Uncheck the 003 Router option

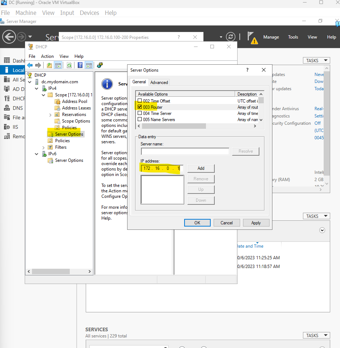coord(140,107)
